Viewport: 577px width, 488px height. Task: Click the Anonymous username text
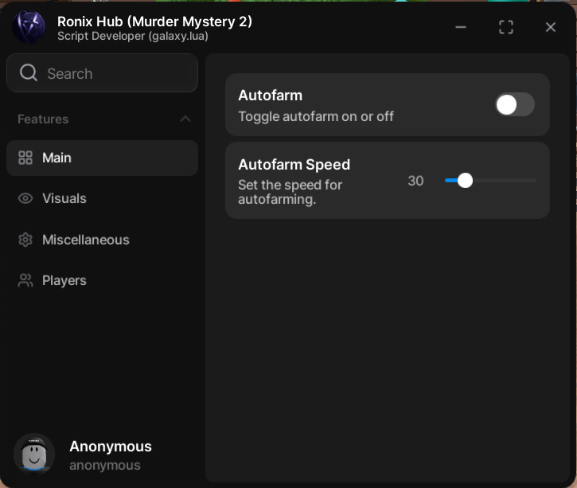(x=111, y=447)
